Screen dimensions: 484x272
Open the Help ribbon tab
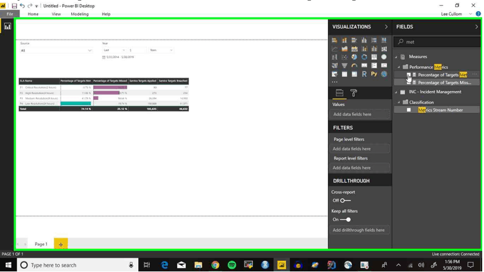click(x=106, y=14)
